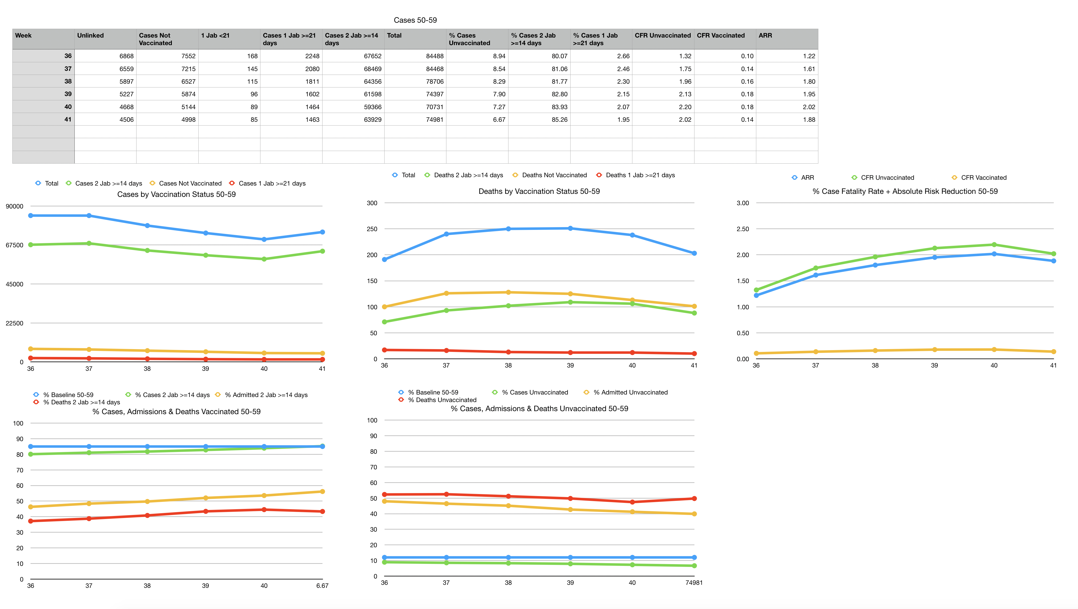Click the 74981 x-axis label on unvaccinated chart
Screen dimensions: 1078x609
[694, 583]
